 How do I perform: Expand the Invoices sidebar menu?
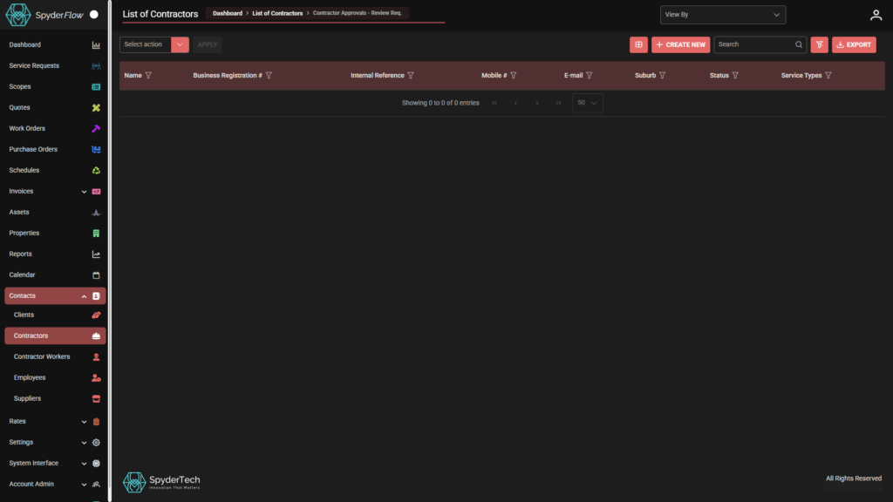pos(84,192)
